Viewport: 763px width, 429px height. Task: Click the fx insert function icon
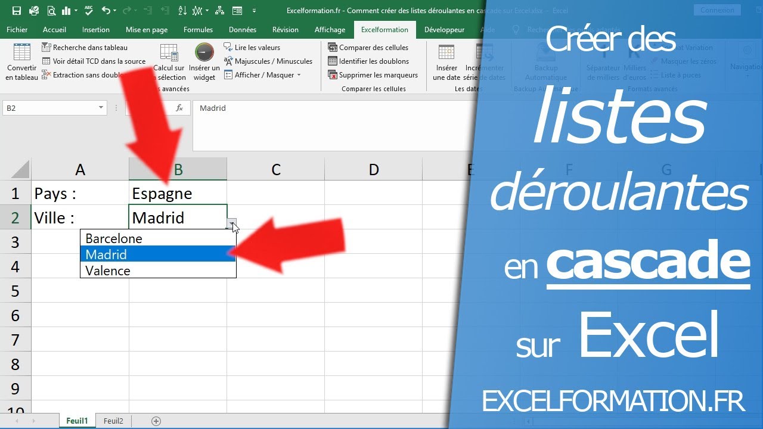point(179,108)
